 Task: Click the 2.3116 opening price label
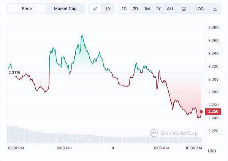[14, 72]
